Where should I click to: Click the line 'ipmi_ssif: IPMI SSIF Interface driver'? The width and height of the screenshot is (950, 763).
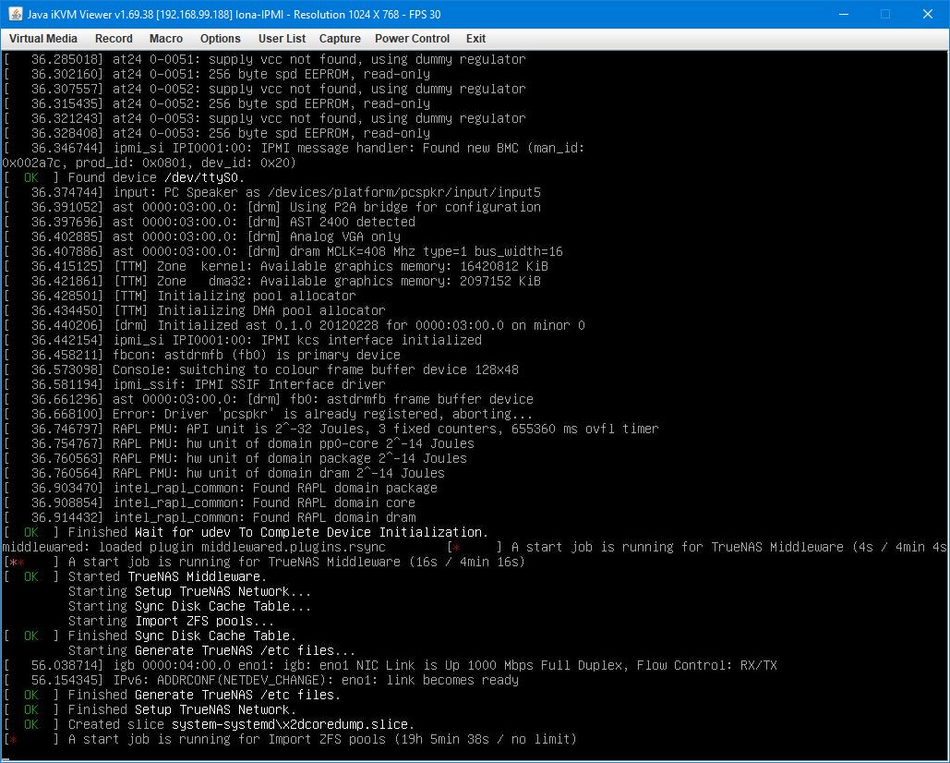coord(249,385)
